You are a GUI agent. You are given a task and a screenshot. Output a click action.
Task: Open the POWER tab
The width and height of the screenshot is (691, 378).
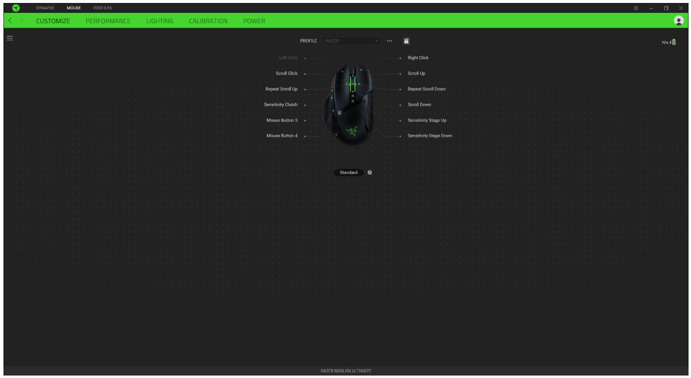pos(254,21)
